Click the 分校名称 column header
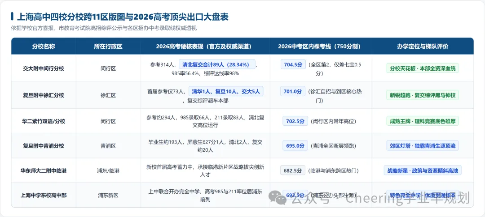The height and width of the screenshot is (217, 485). point(44,47)
